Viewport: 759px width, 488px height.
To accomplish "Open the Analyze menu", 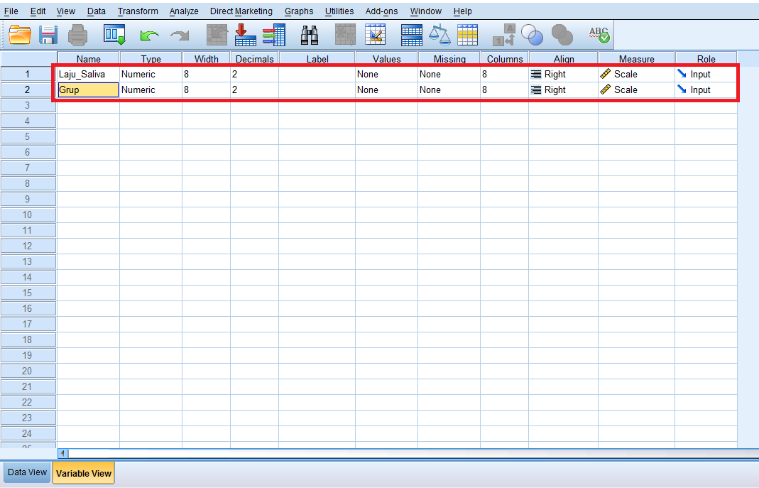I will click(184, 11).
